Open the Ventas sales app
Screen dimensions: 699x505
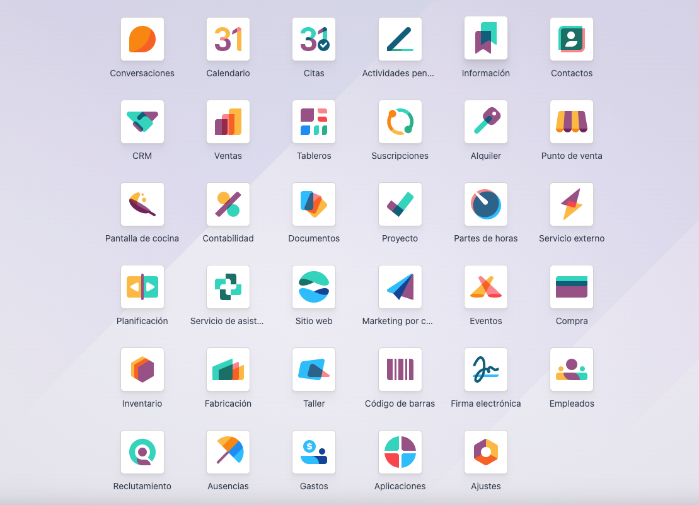click(228, 122)
